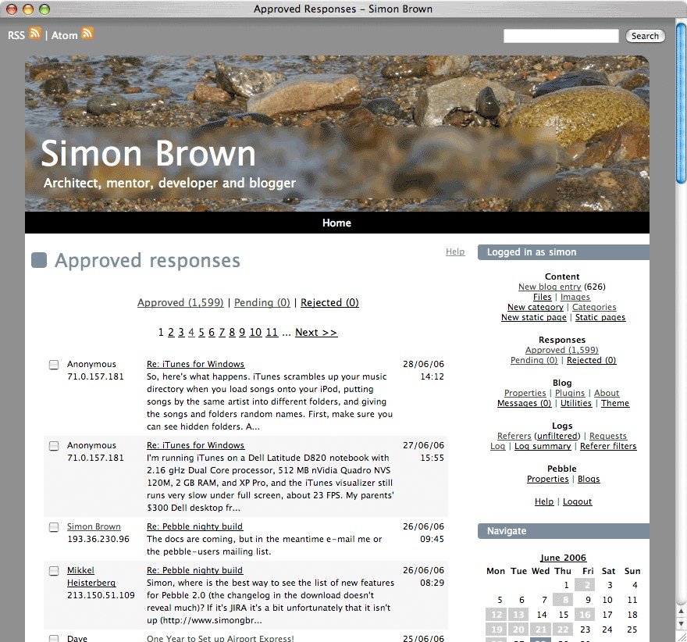
Task: Open the 08:29 Re: Pebble nighty build response
Action: pos(194,570)
